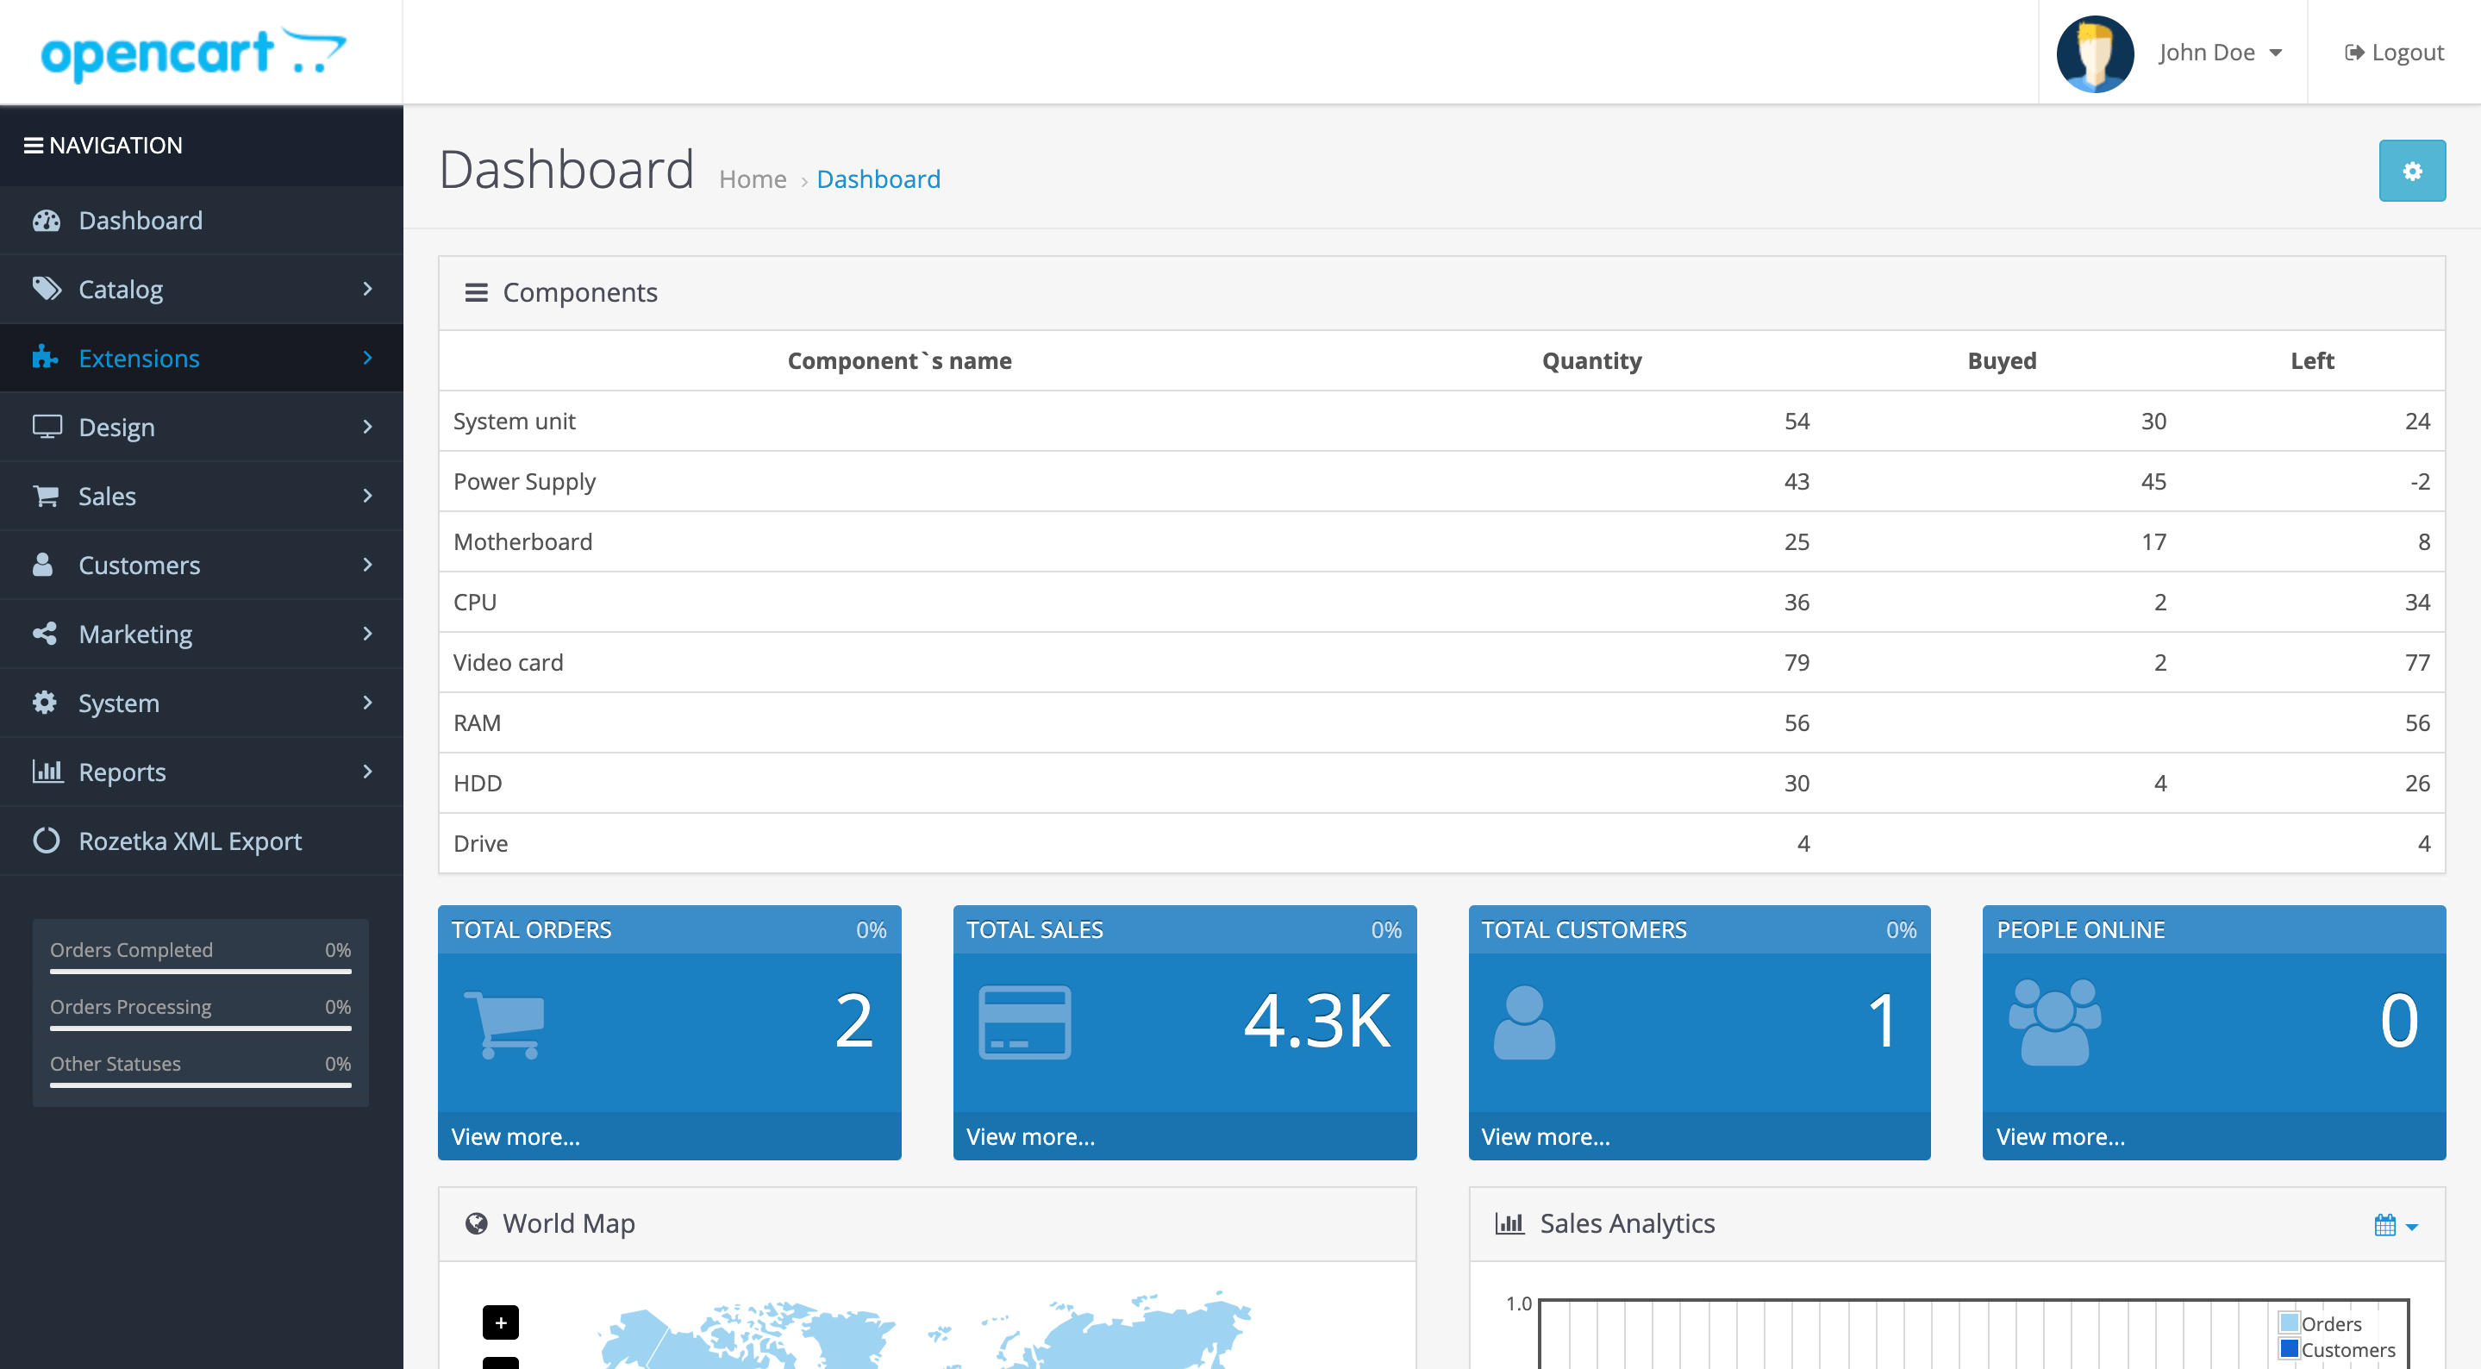Viewport: 2481px width, 1369px height.
Task: Click the Orders Completed progress bar
Action: coord(200,972)
